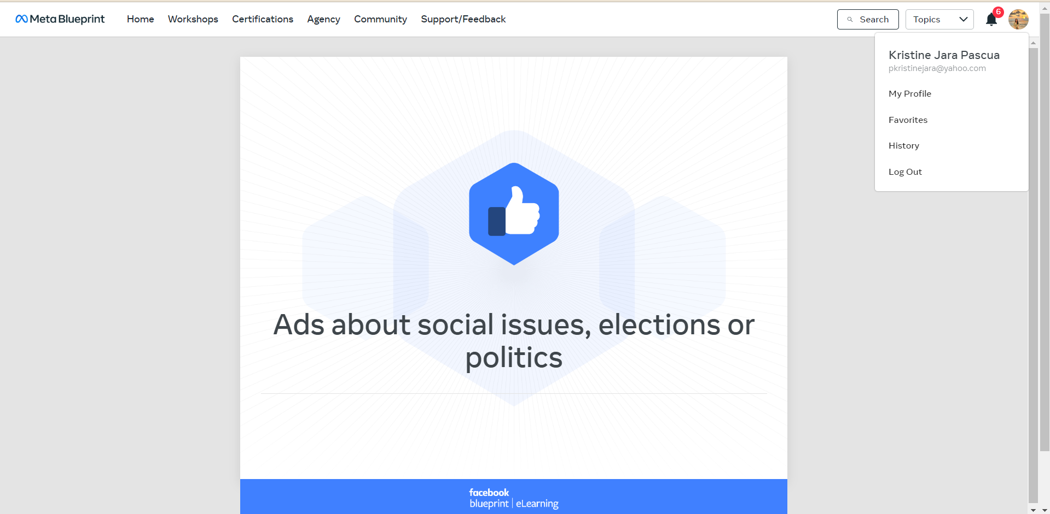
Task: Go to Workshops in the navigation bar
Action: (193, 19)
